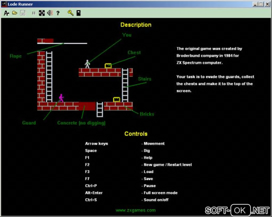Close the Lode Runner window

(267, 4)
